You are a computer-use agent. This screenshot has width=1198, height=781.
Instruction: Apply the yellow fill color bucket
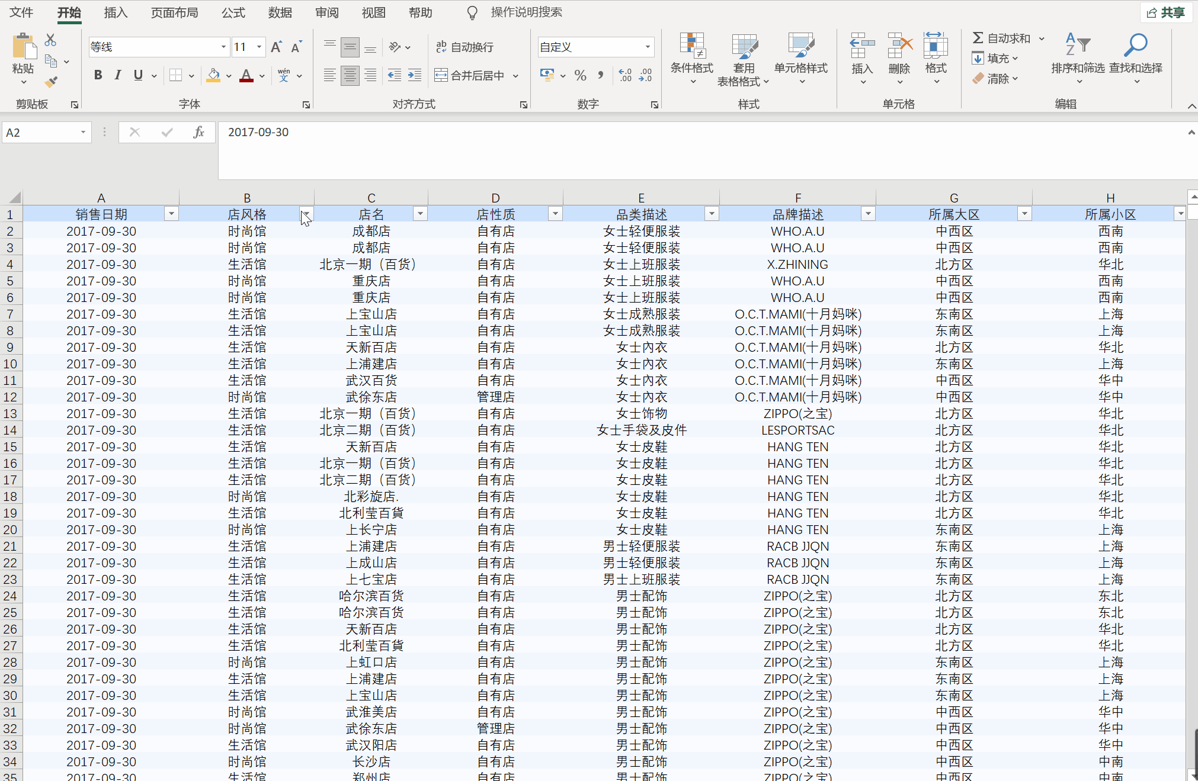pos(213,75)
